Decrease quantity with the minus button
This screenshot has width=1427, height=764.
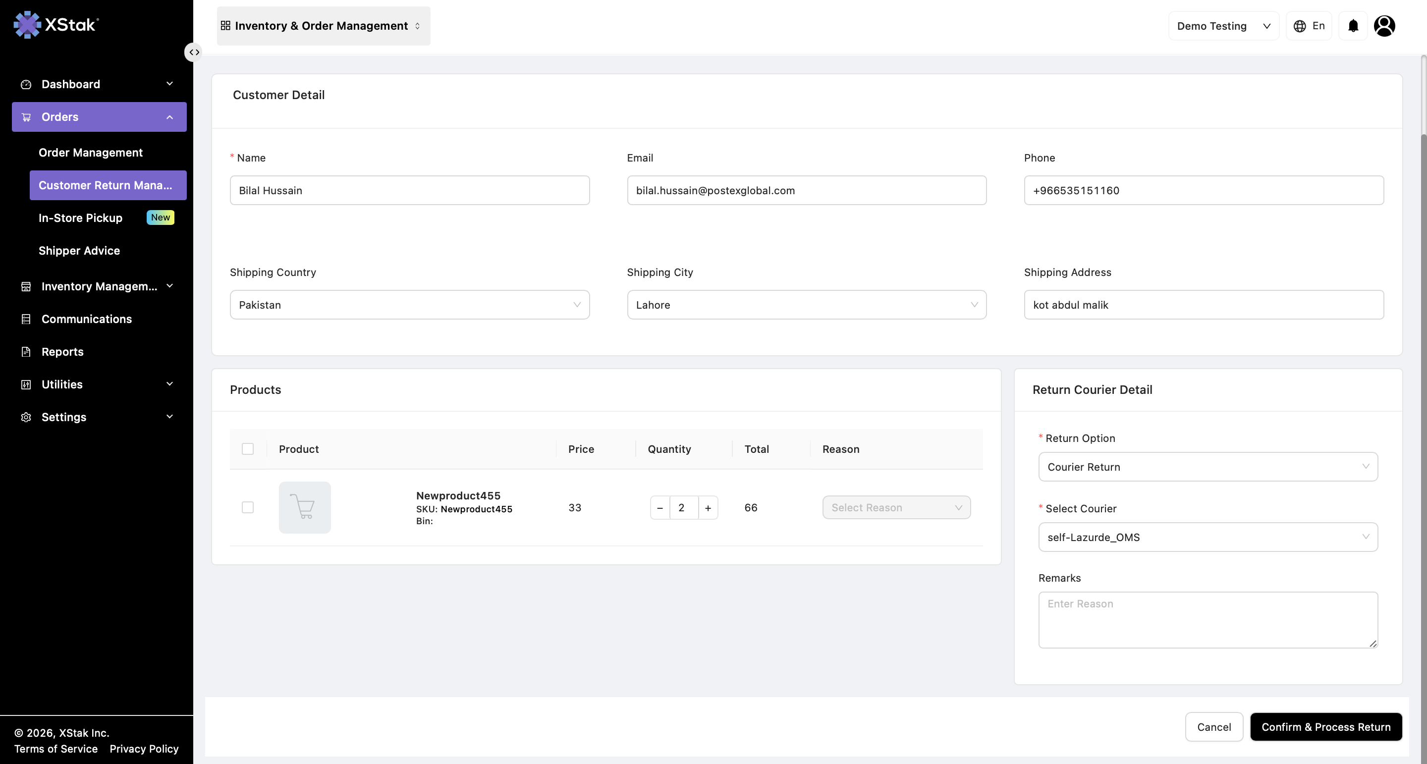[660, 507]
